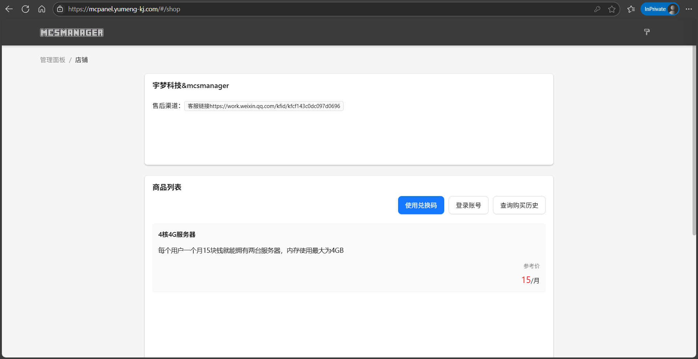Click the 登录账号 button
Image resolution: width=698 pixels, height=359 pixels.
click(468, 206)
